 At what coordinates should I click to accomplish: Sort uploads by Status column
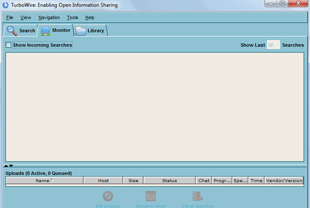pyautogui.click(x=170, y=180)
